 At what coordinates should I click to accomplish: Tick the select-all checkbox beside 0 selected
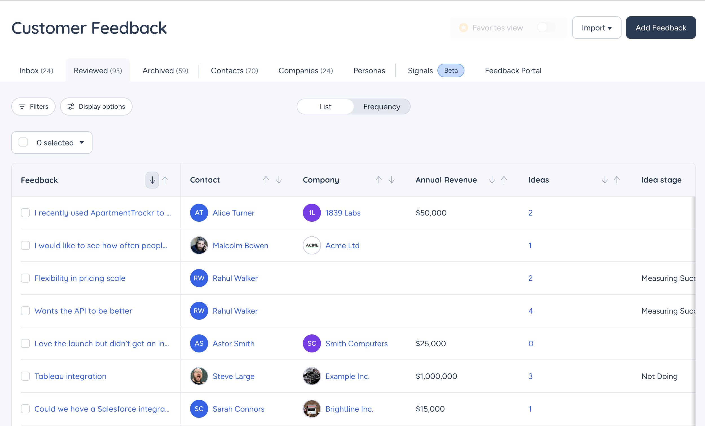(x=23, y=142)
